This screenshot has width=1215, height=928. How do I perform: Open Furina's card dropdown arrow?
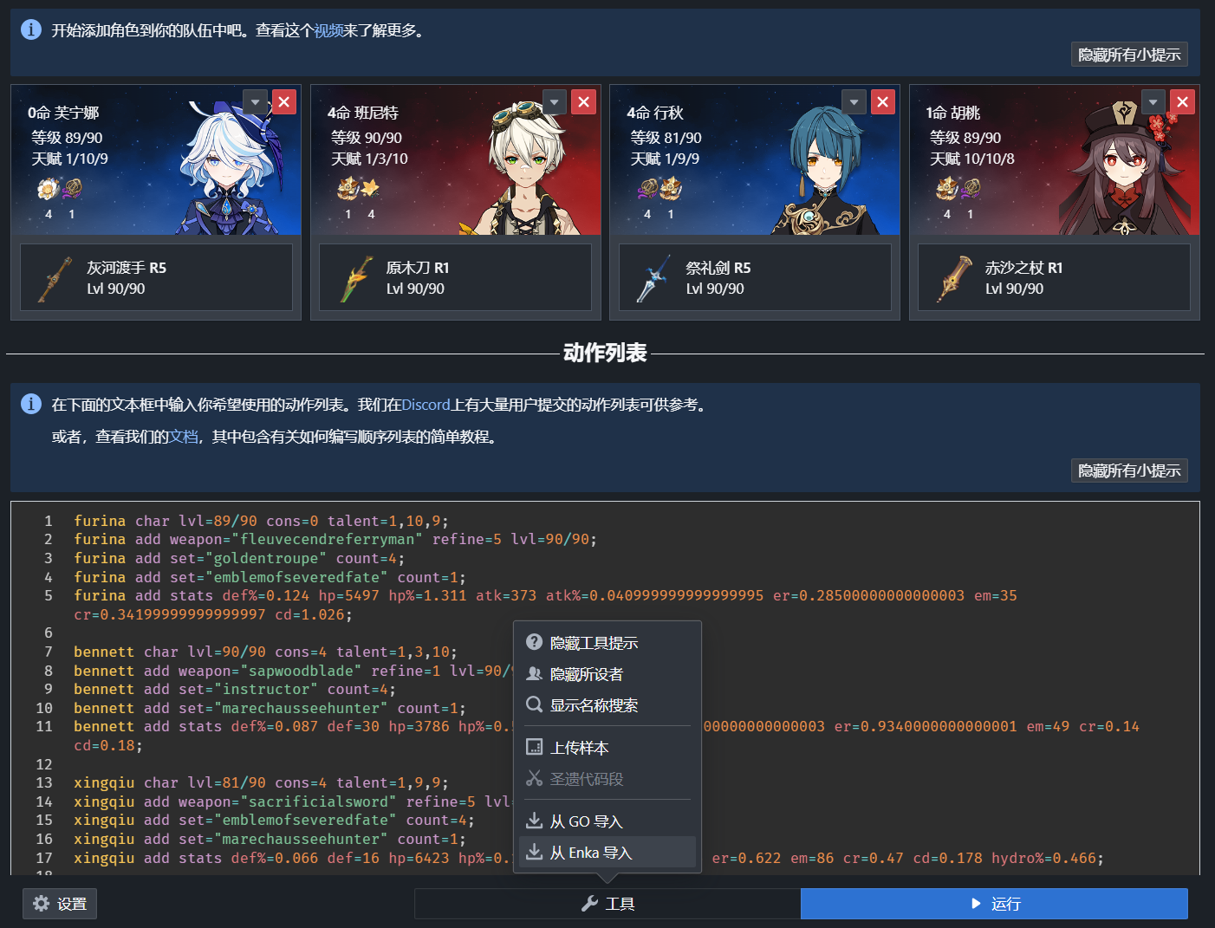pos(255,101)
